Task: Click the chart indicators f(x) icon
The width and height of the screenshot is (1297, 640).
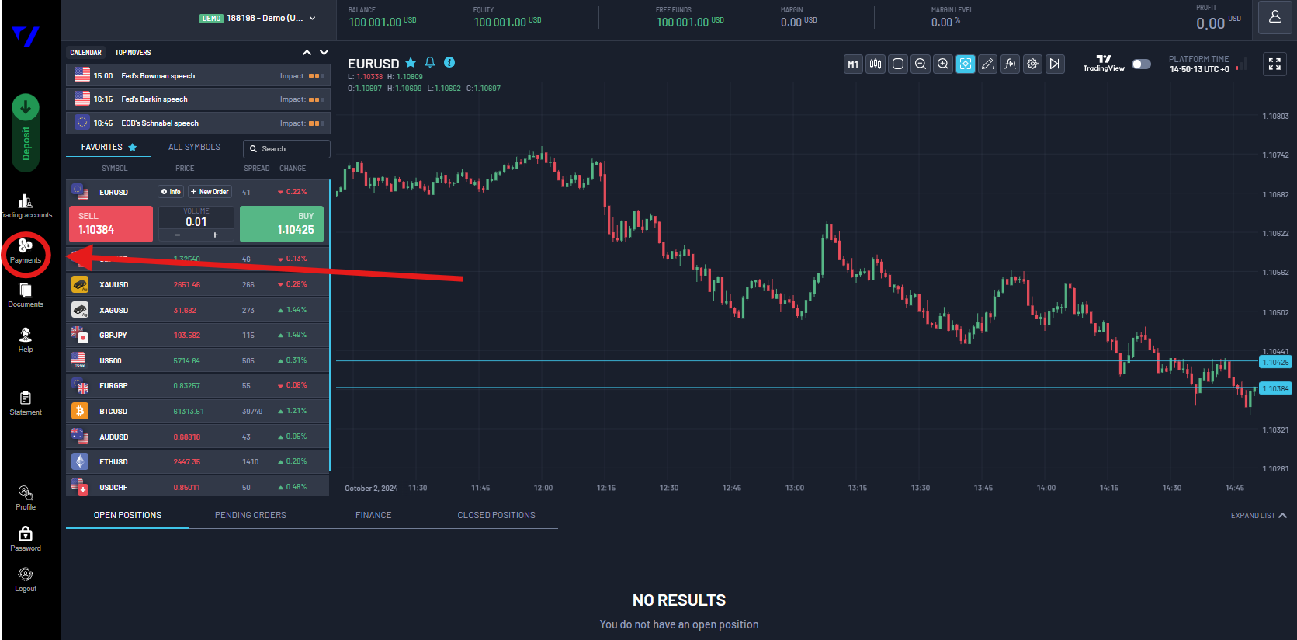Action: tap(1010, 64)
